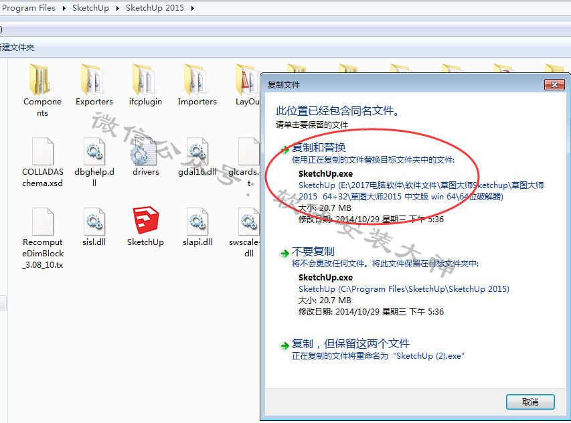Screen dimensions: 571x423
Task: Select the drivers file icon
Action: 145,157
